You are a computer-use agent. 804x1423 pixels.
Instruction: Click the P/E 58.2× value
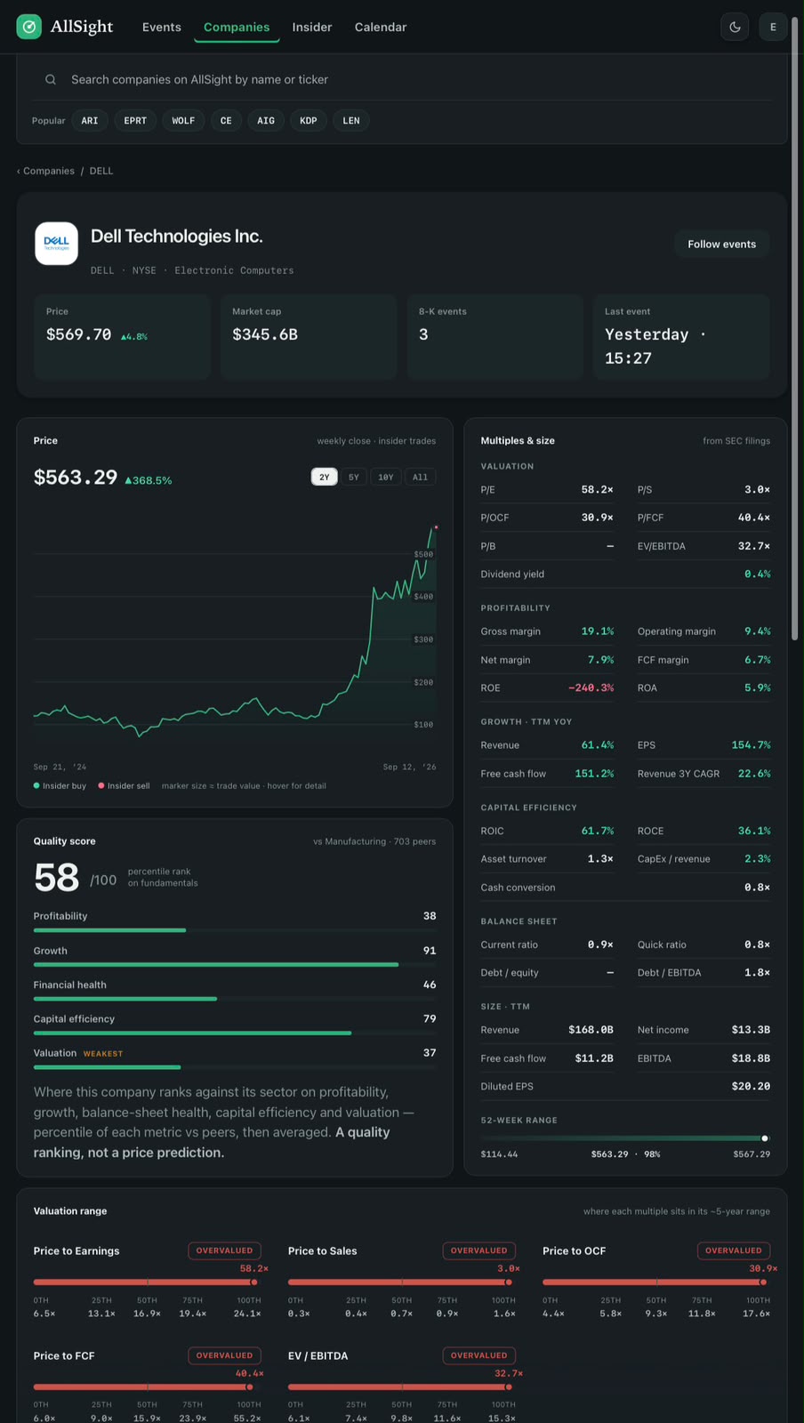click(597, 490)
